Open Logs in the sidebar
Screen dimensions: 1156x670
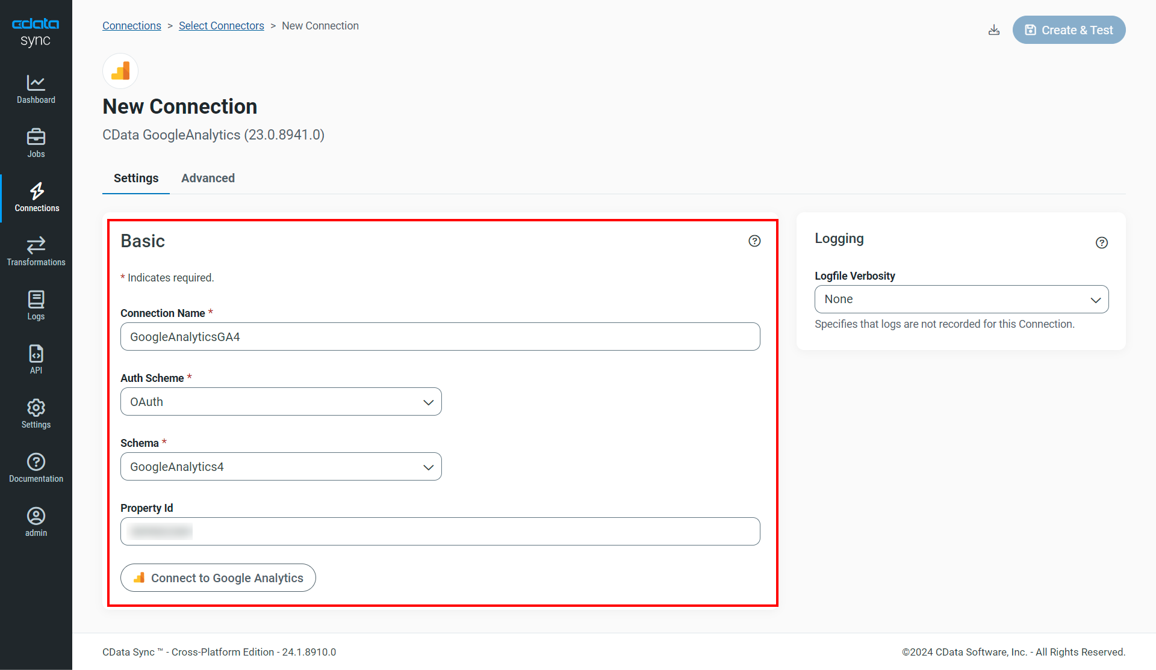click(36, 306)
